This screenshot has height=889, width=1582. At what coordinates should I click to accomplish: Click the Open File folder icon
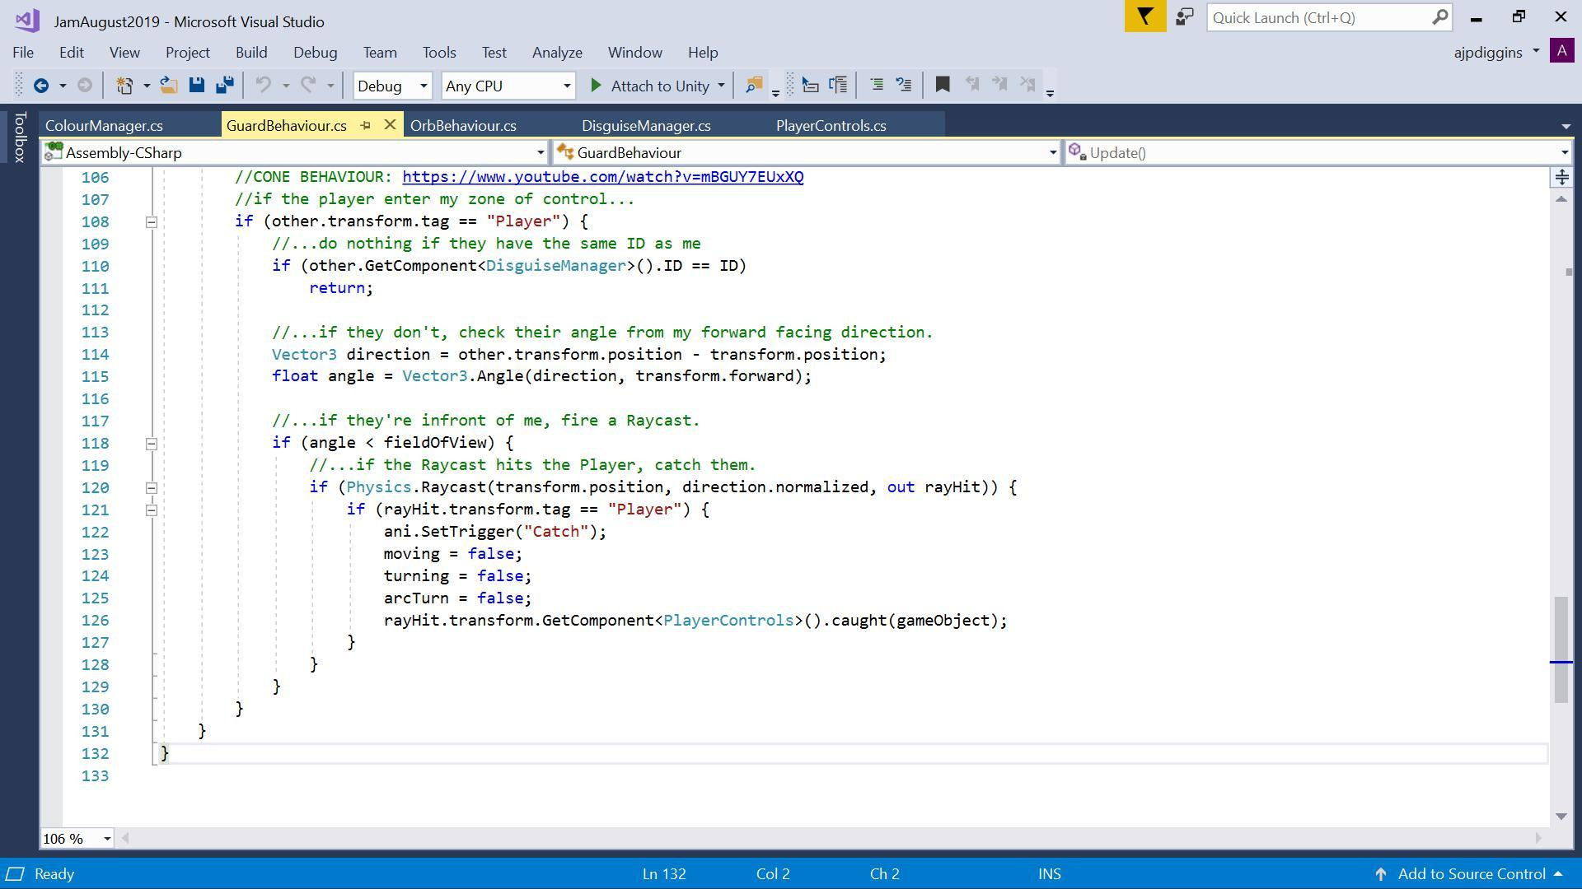[169, 85]
